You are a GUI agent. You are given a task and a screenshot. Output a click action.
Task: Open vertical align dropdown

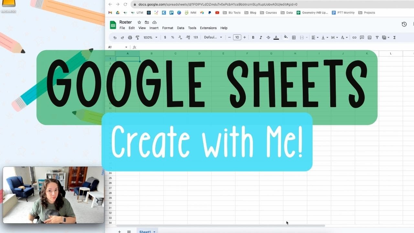tap(324, 38)
